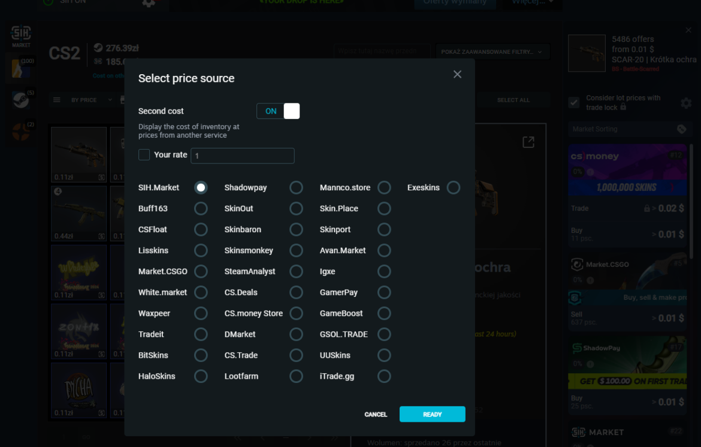
Task: Choose CS.money Store radio option
Action: (x=296, y=314)
